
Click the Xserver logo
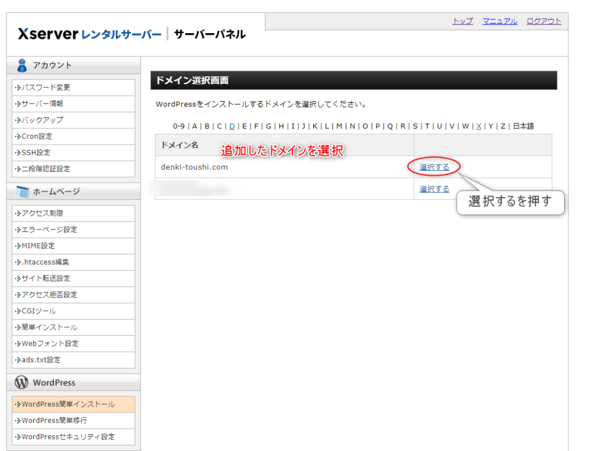(x=89, y=34)
